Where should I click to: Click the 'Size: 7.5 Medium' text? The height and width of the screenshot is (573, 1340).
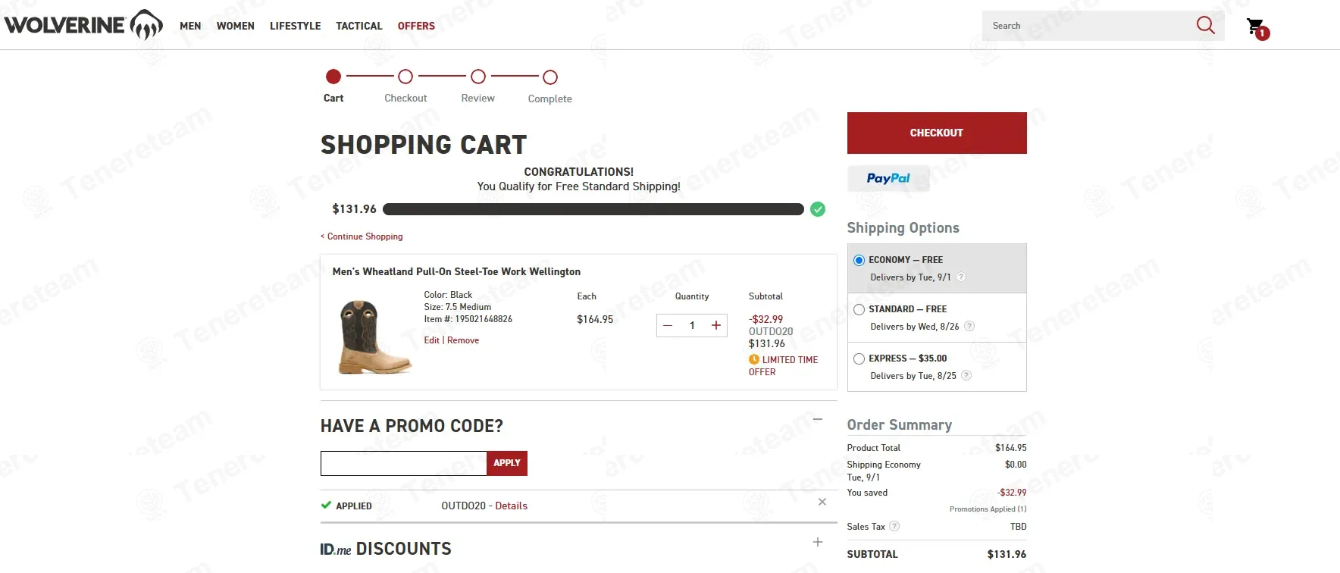tap(457, 307)
